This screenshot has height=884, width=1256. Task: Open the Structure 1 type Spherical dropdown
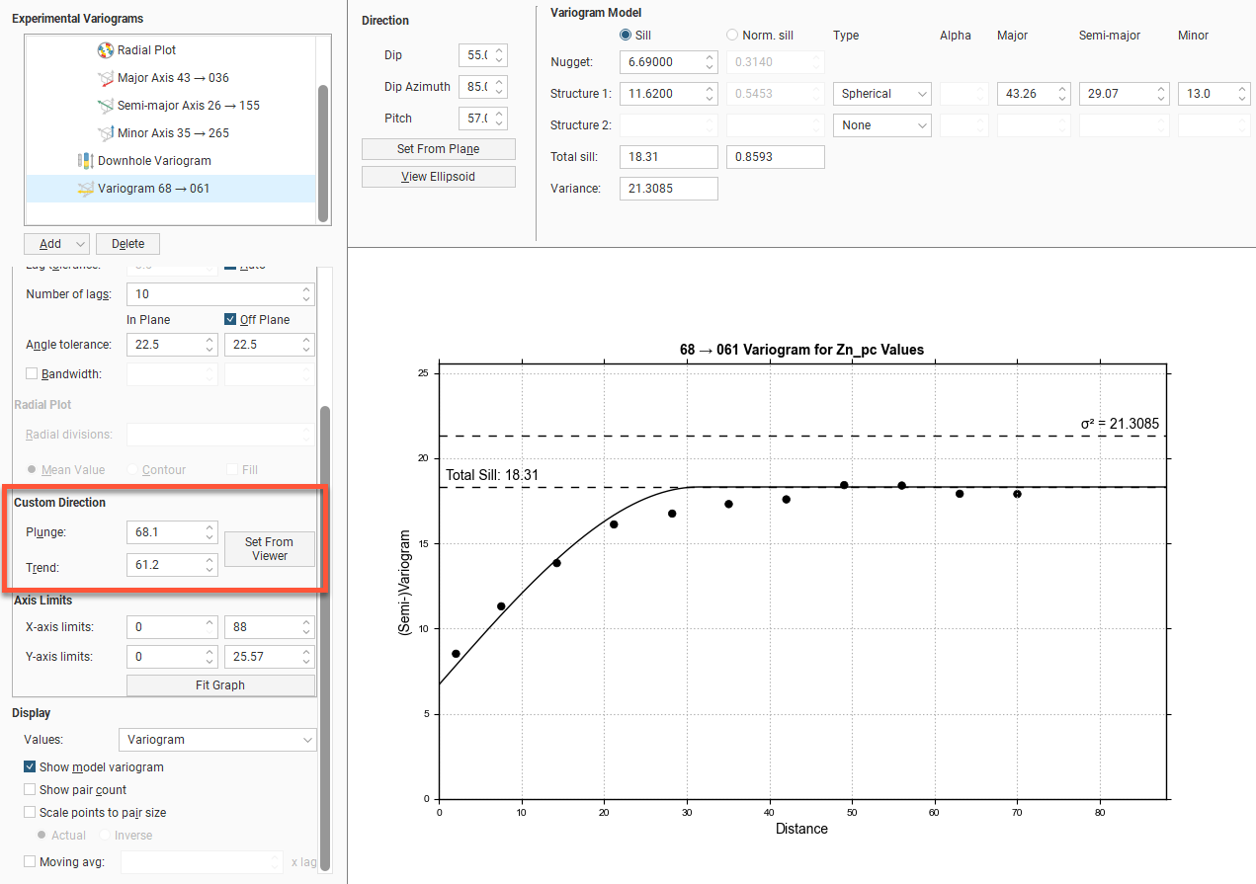881,94
